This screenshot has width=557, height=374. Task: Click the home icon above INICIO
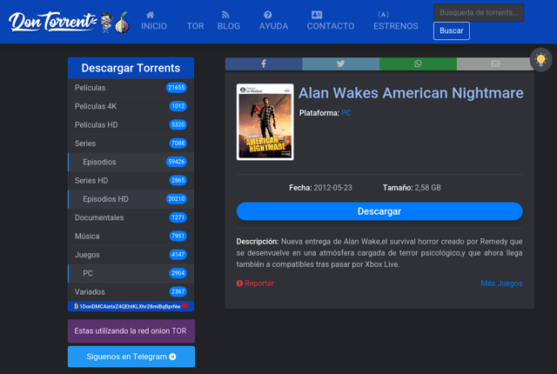point(151,15)
